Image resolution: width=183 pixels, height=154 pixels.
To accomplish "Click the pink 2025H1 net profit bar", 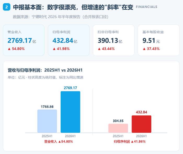I will [118, 128].
